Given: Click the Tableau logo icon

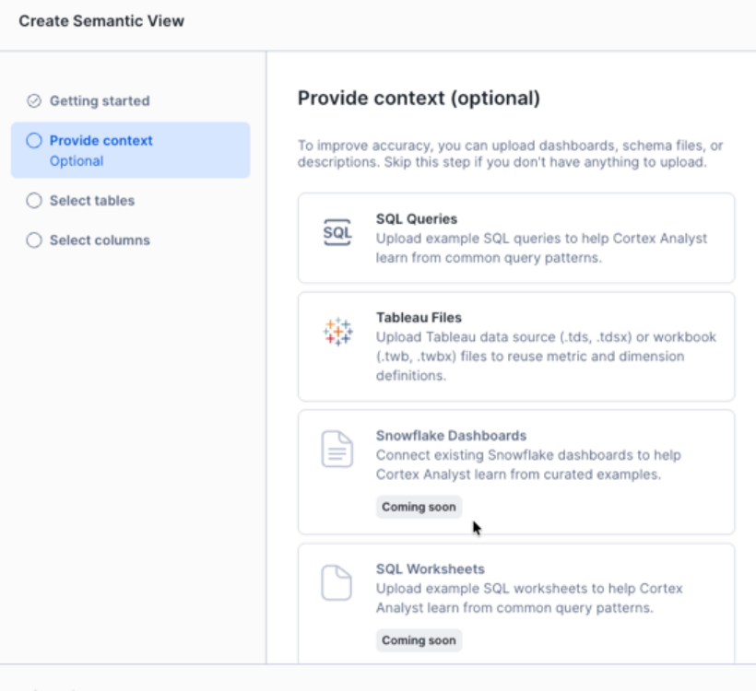Looking at the screenshot, I should point(337,332).
